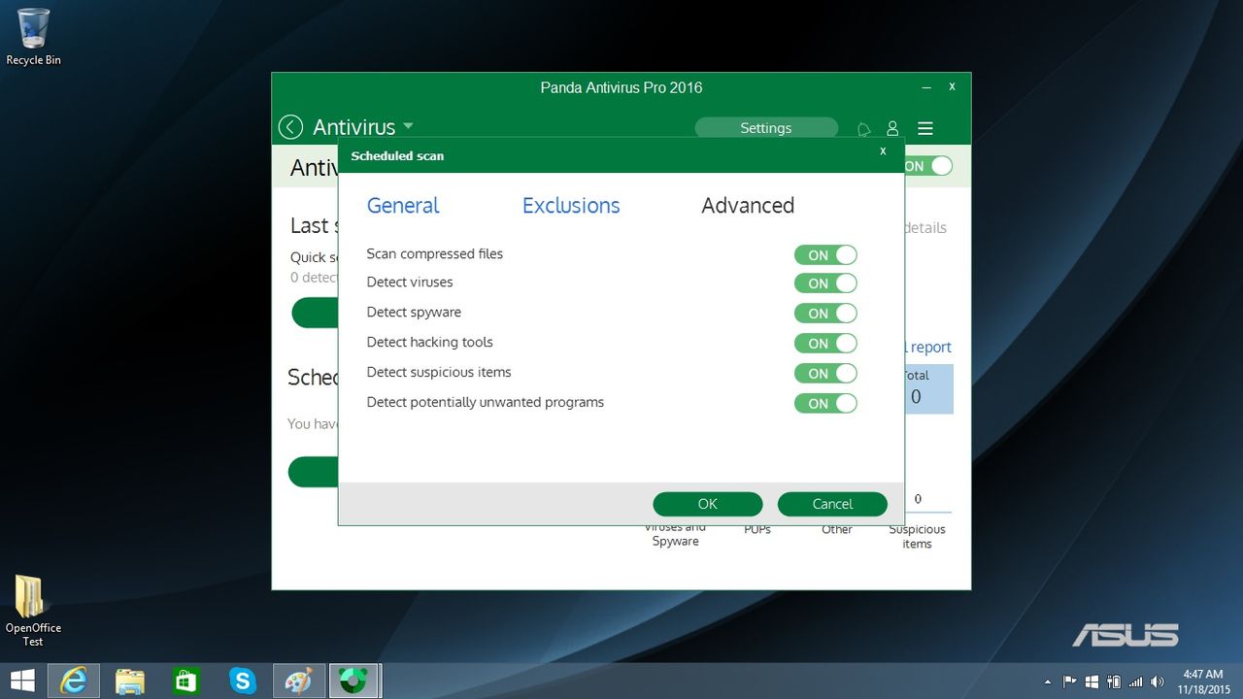Open the Exclusions tab
The height and width of the screenshot is (699, 1243).
[x=571, y=206]
